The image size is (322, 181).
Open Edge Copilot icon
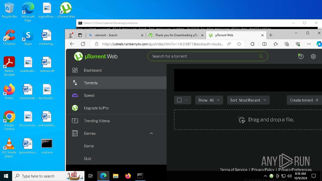(319, 44)
